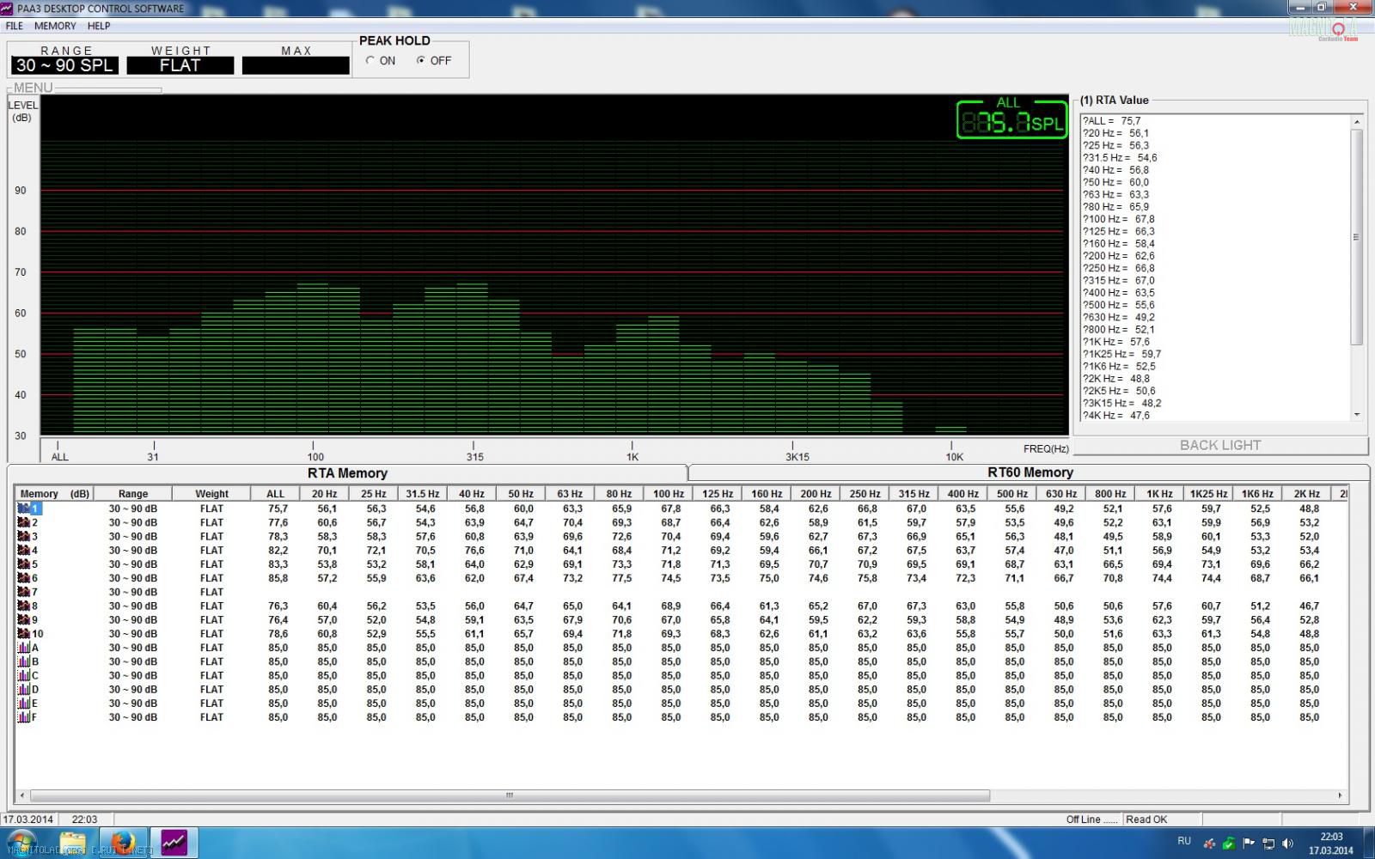Click the memory 2 row icon
The width and height of the screenshot is (1375, 859).
(24, 522)
